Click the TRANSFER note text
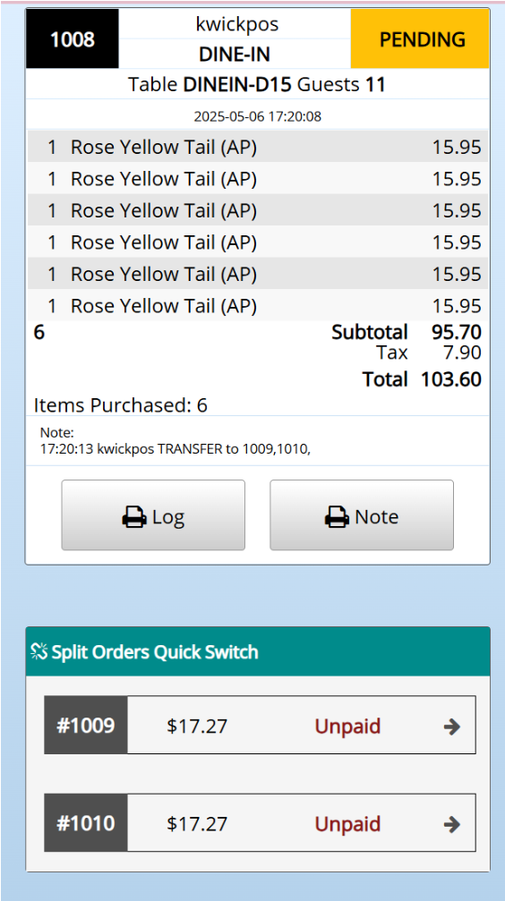505x901 pixels. 175,449
